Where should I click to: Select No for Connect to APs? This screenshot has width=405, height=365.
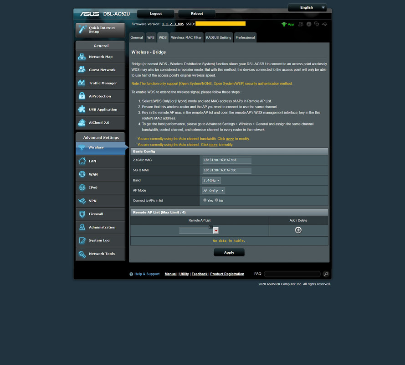pyautogui.click(x=216, y=200)
